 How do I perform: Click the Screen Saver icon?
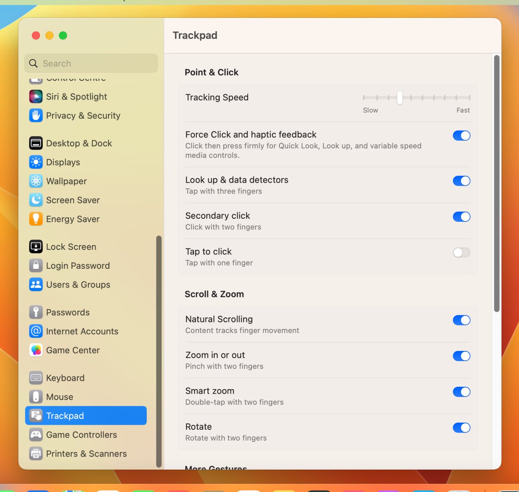(x=35, y=200)
